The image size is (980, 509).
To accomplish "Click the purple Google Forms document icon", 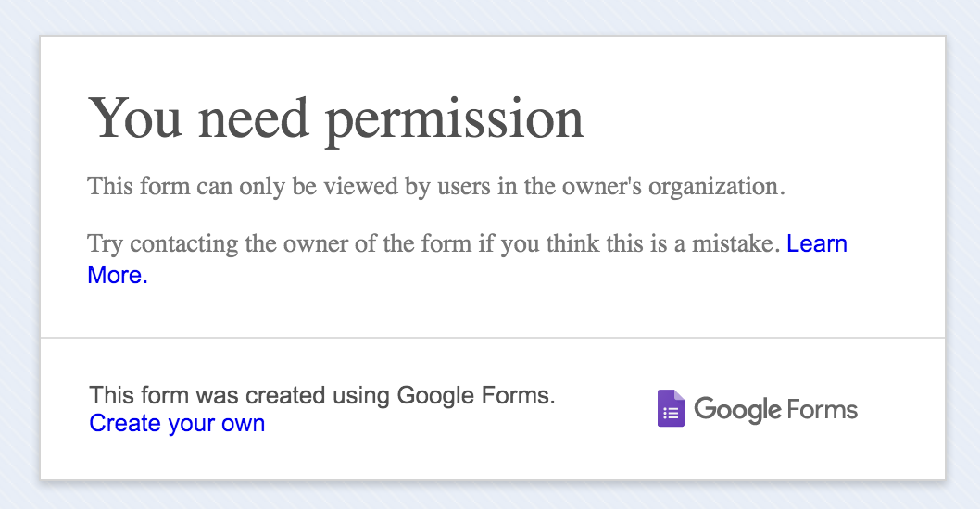I will coord(671,408).
